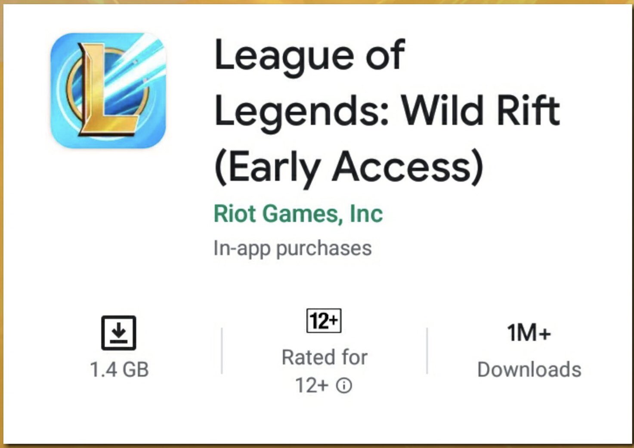The image size is (634, 448).
Task: Click the Legends: Wild Rift title line
Action: tap(387, 111)
